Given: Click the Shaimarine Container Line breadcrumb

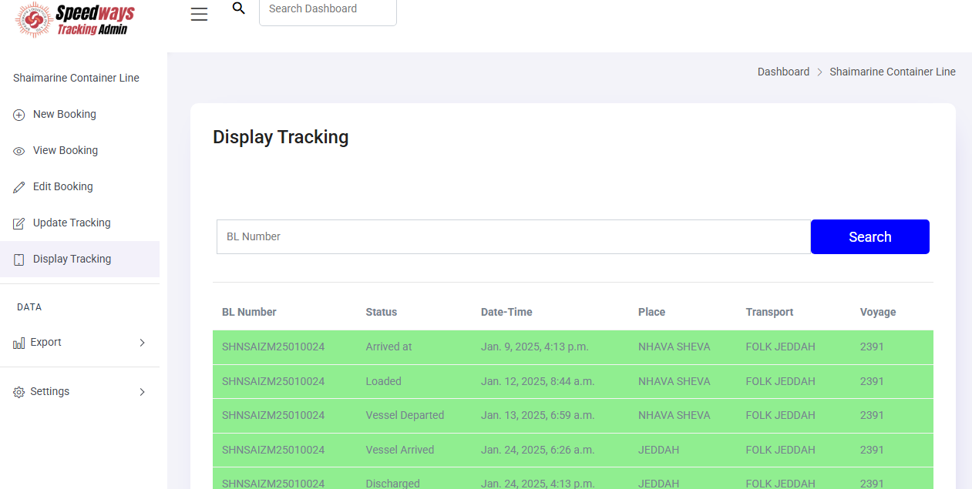Looking at the screenshot, I should pos(892,72).
